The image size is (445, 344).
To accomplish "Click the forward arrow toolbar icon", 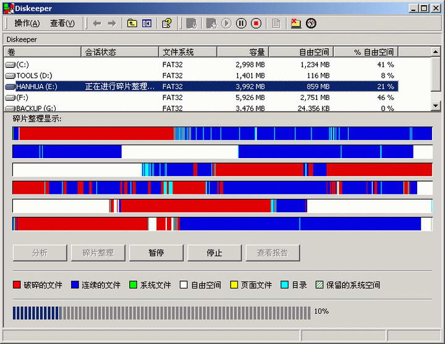I will pyautogui.click(x=112, y=23).
